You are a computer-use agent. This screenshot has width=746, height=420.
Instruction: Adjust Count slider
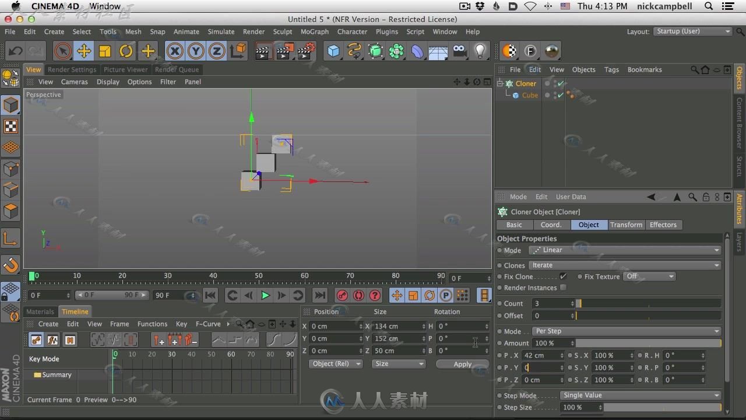point(649,303)
